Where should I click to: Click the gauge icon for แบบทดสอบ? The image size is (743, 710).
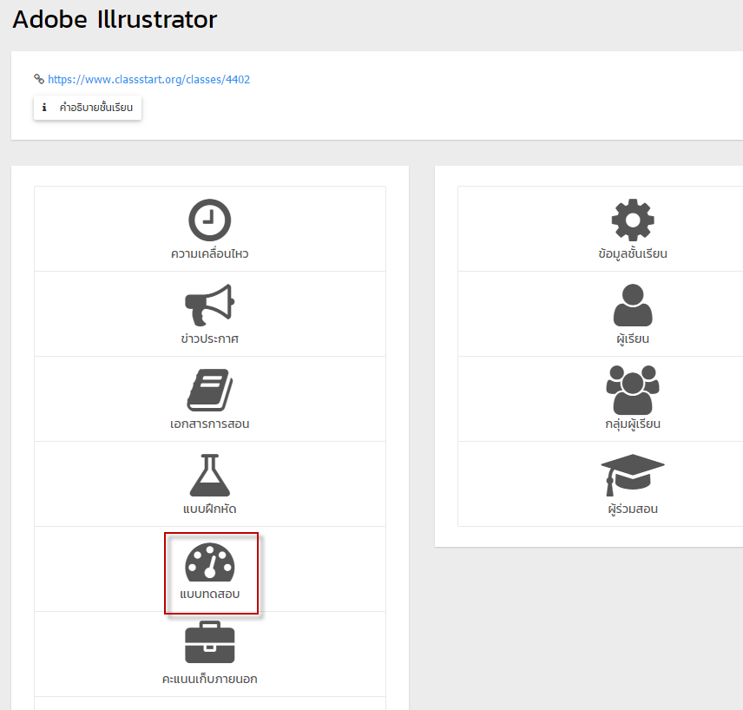[x=209, y=562]
